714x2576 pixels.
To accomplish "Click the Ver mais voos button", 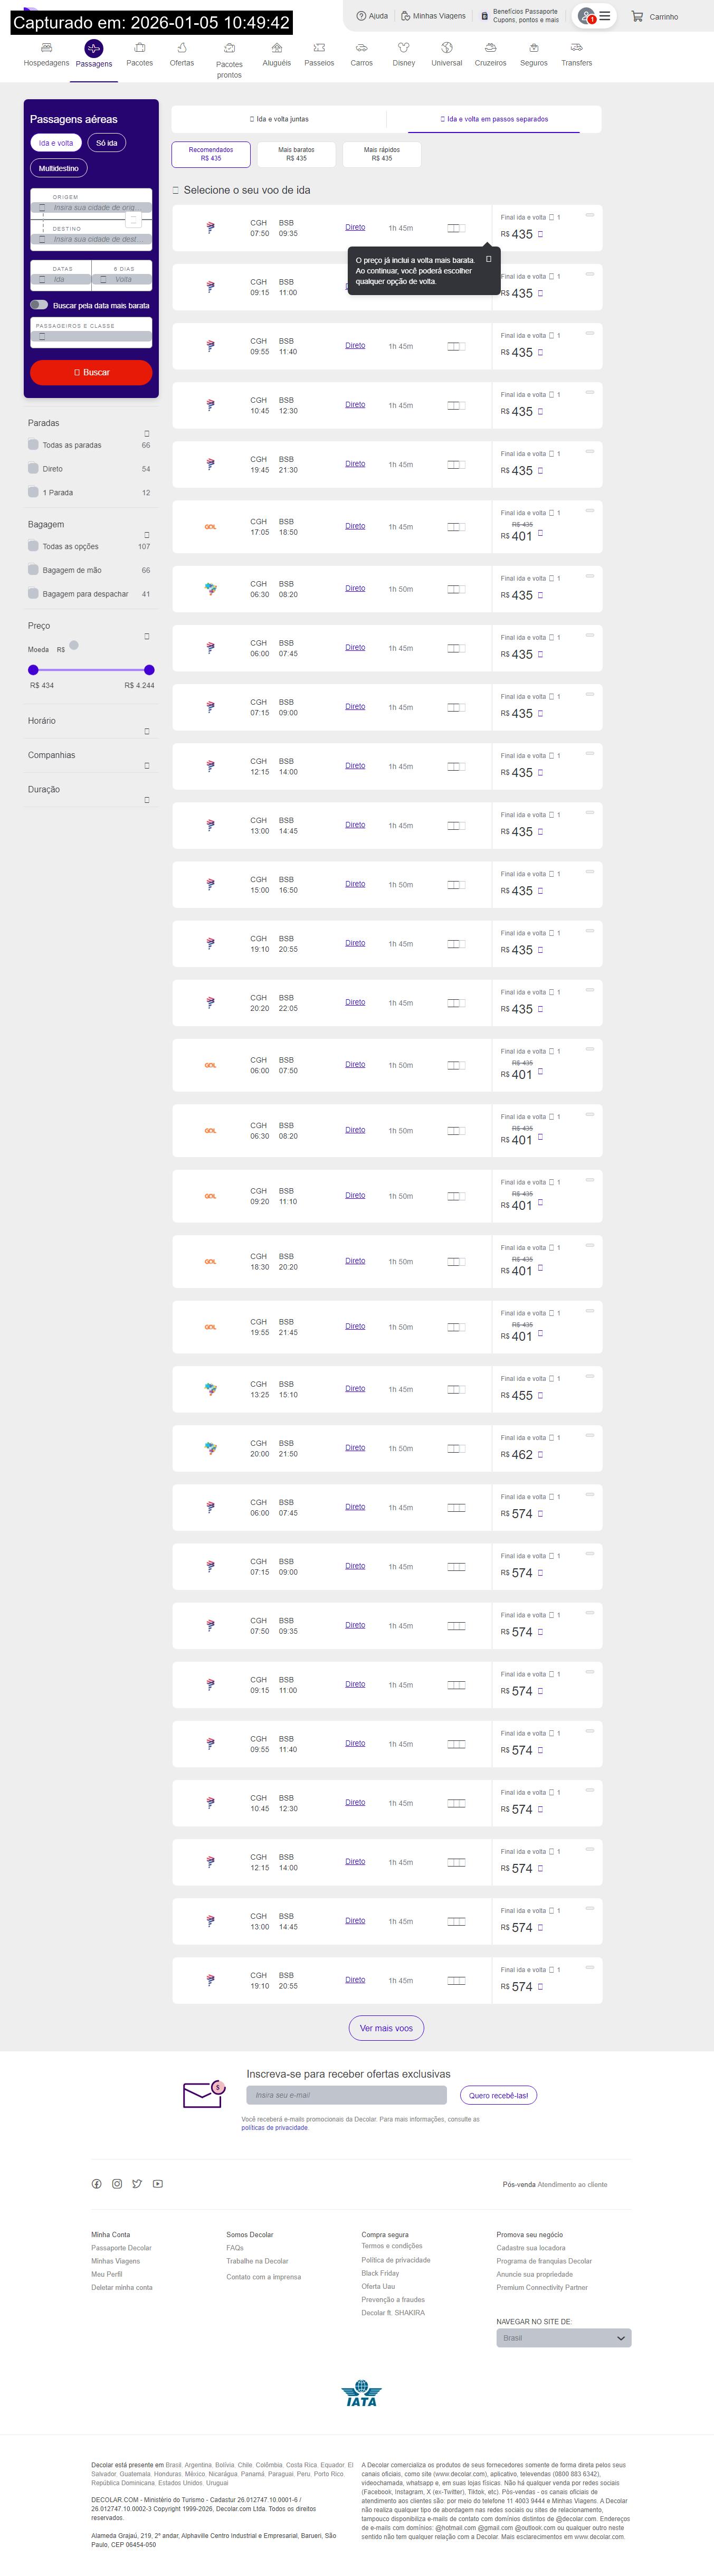I will click(386, 2028).
